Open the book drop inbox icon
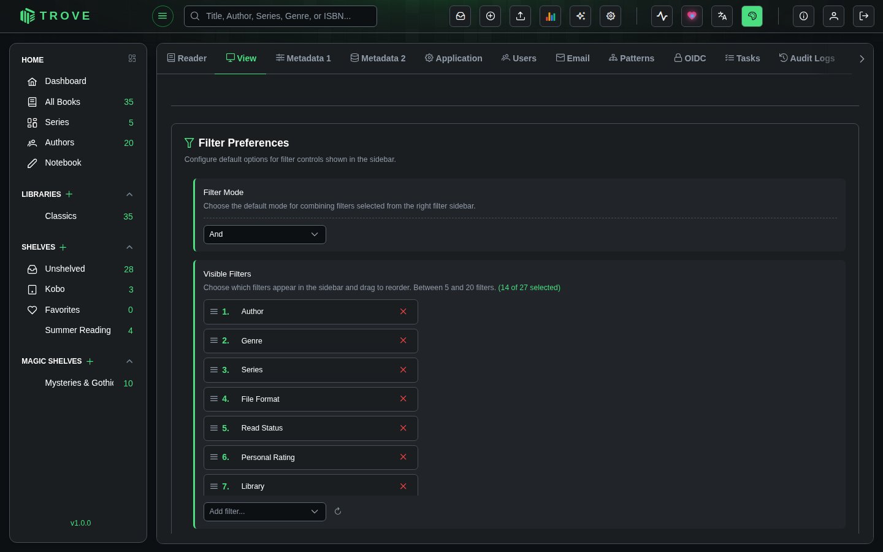The width and height of the screenshot is (883, 552). click(x=461, y=16)
